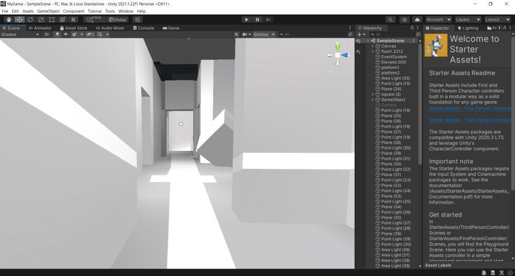Expand the GameObject item in Hierarchy

pos(373,100)
